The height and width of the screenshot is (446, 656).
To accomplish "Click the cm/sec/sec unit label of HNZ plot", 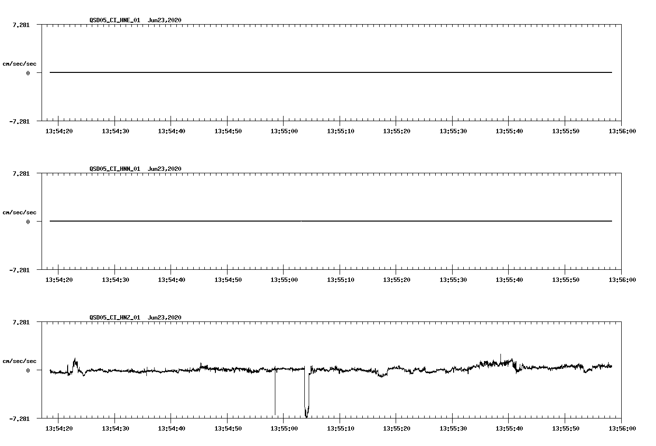I will 19,361.
